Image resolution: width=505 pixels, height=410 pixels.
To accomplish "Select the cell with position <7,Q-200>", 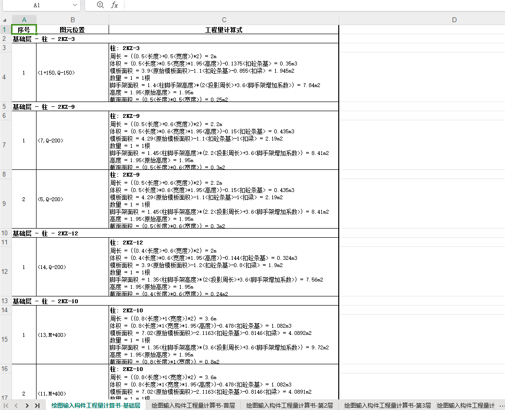I will [x=73, y=141].
